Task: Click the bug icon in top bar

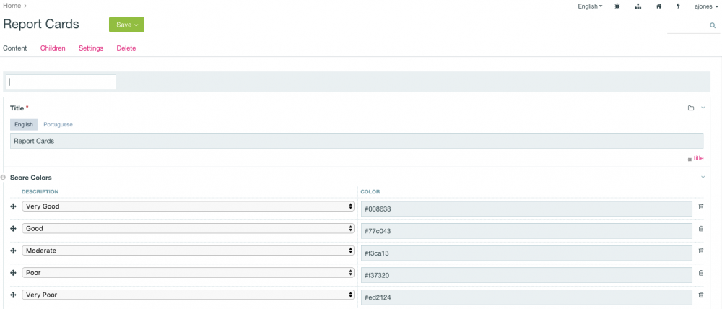Action: click(x=617, y=6)
